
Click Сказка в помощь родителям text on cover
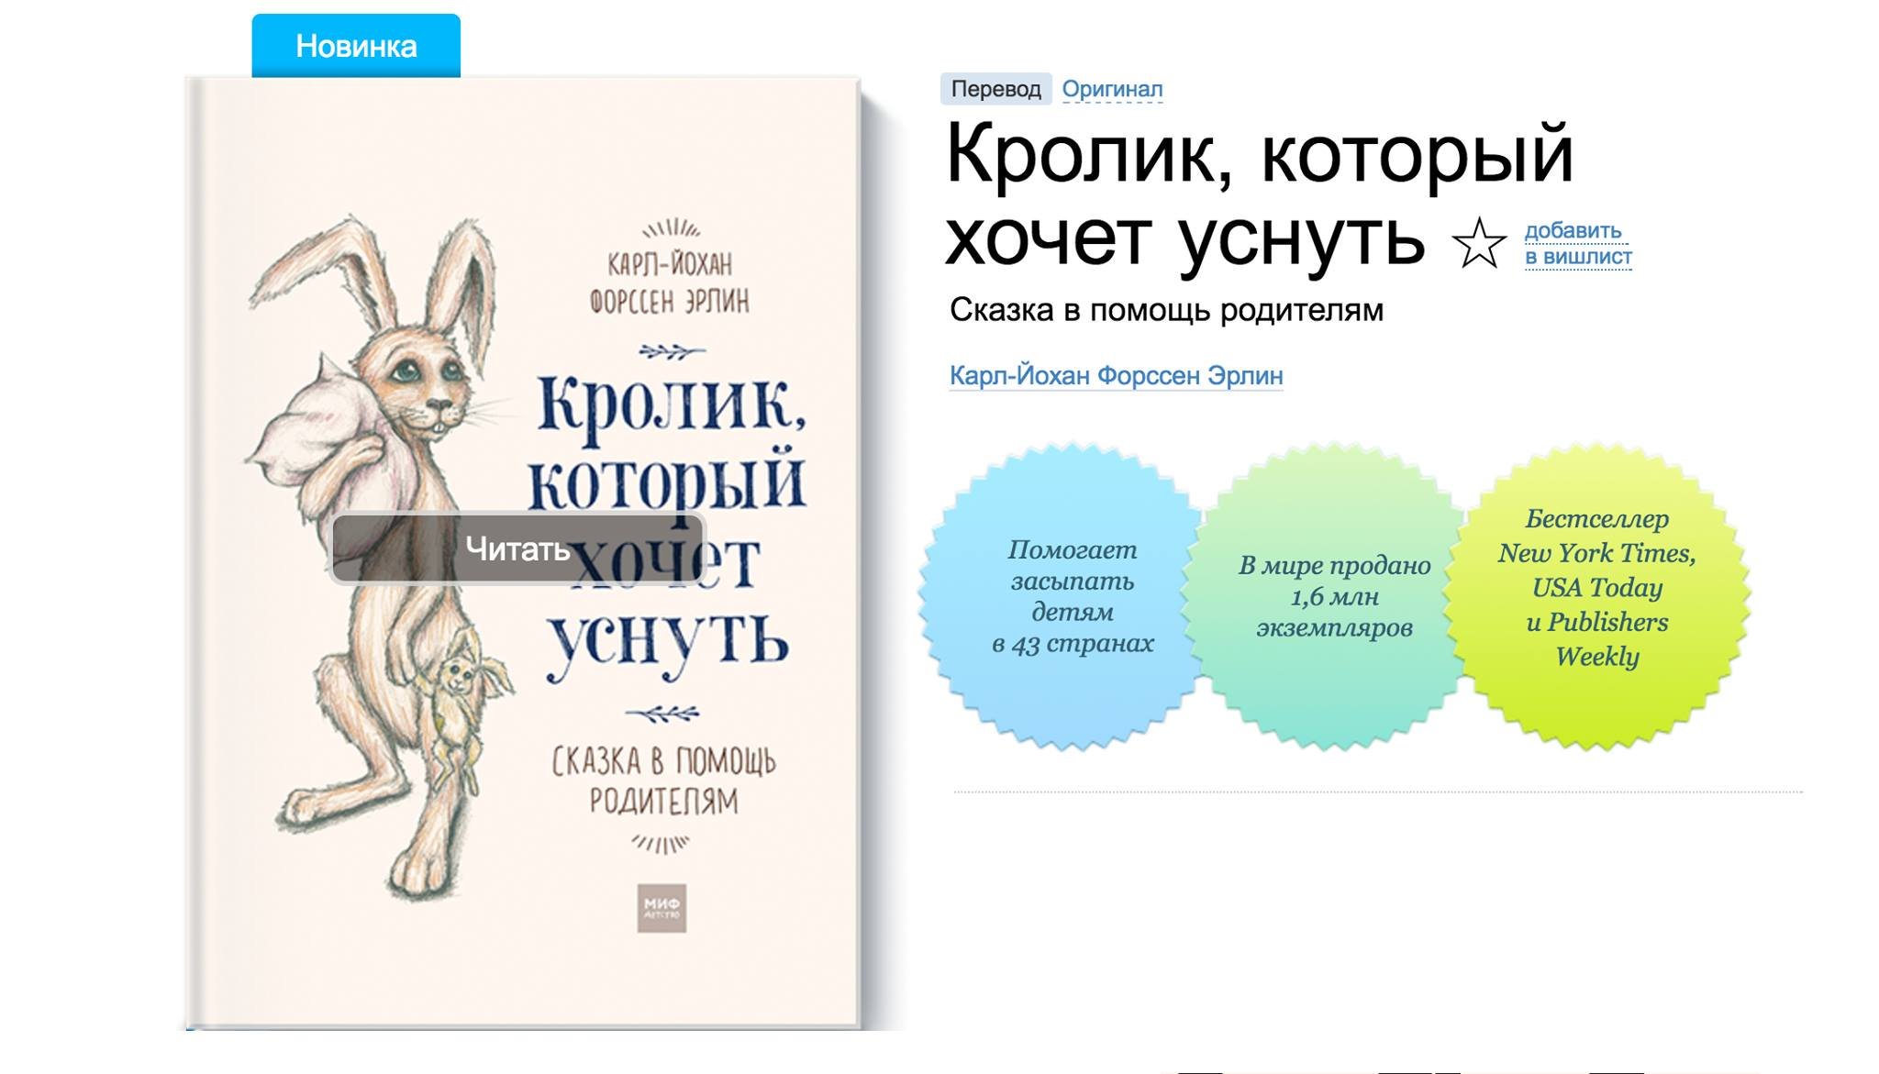tap(663, 781)
